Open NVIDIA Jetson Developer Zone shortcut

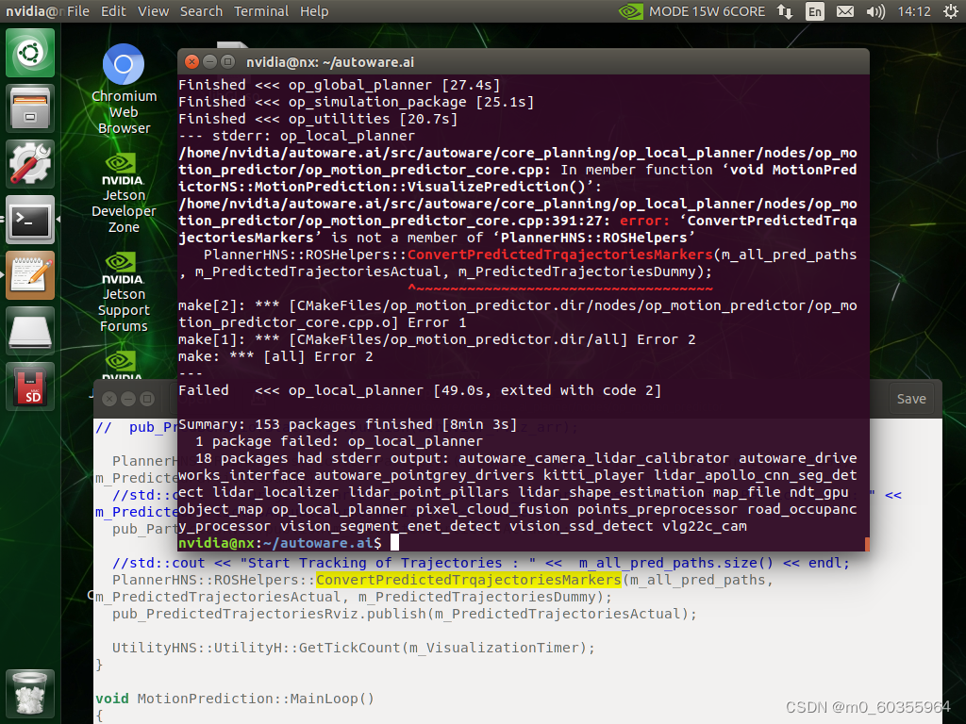click(x=124, y=192)
